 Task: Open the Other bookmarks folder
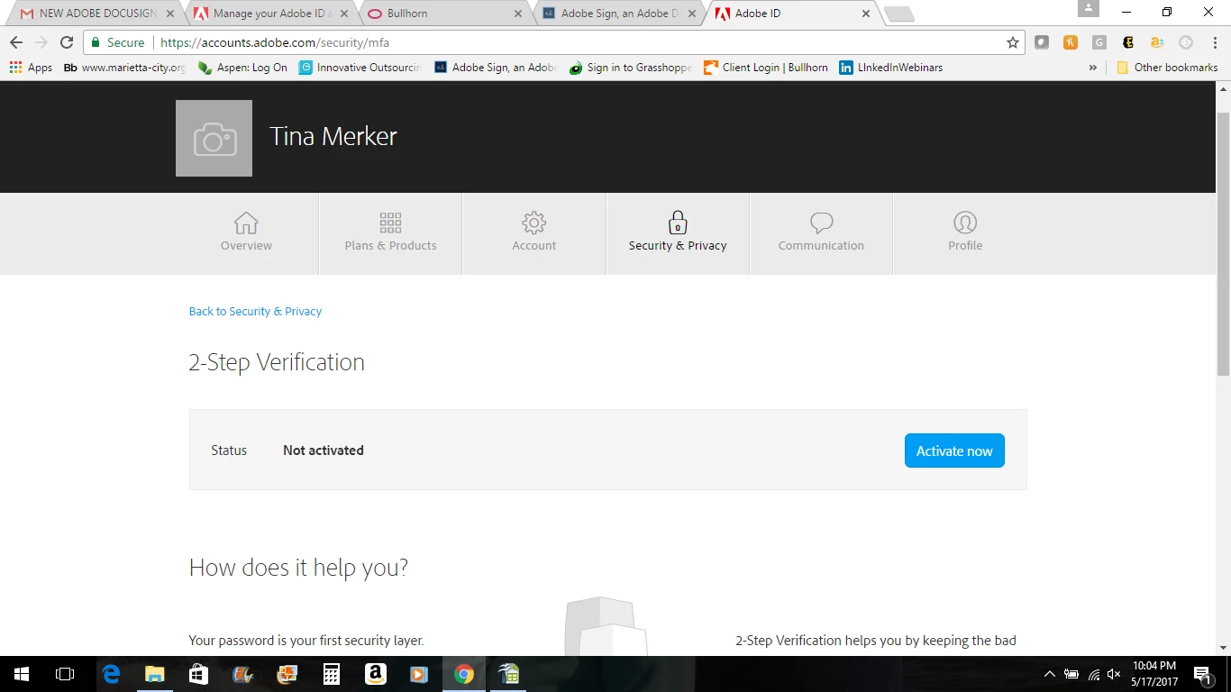[1167, 68]
